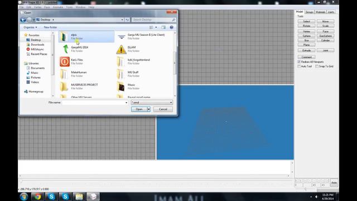Screen dimensions: 357x201
Task: Open the Animate menu
Action: (x=58, y=7)
